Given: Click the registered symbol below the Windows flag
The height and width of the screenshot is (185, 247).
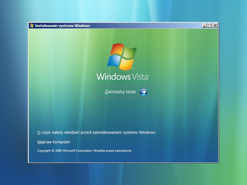Looking at the screenshot, I should point(133,68).
